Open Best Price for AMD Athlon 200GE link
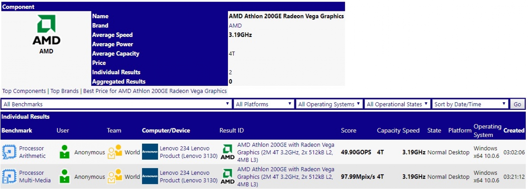Viewport: 528px width, 189px height. click(x=155, y=91)
